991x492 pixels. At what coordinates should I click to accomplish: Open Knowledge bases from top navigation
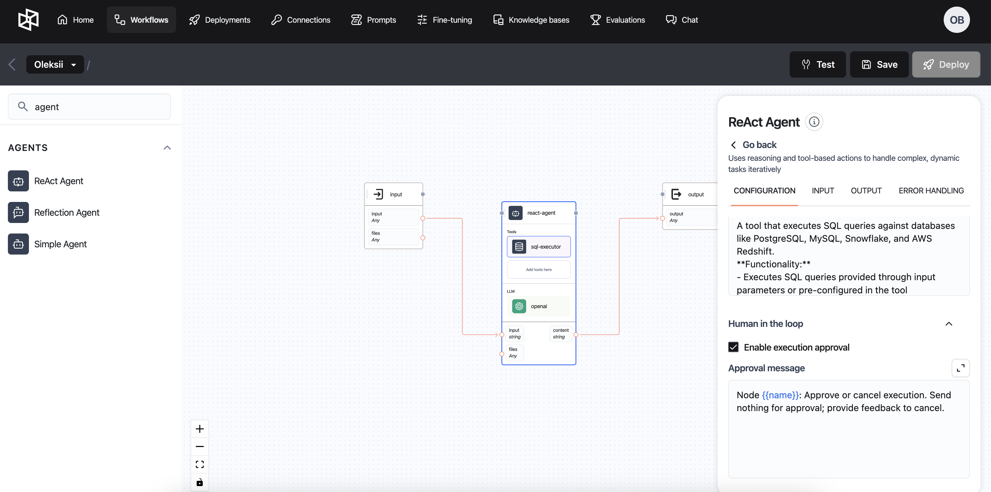click(531, 20)
